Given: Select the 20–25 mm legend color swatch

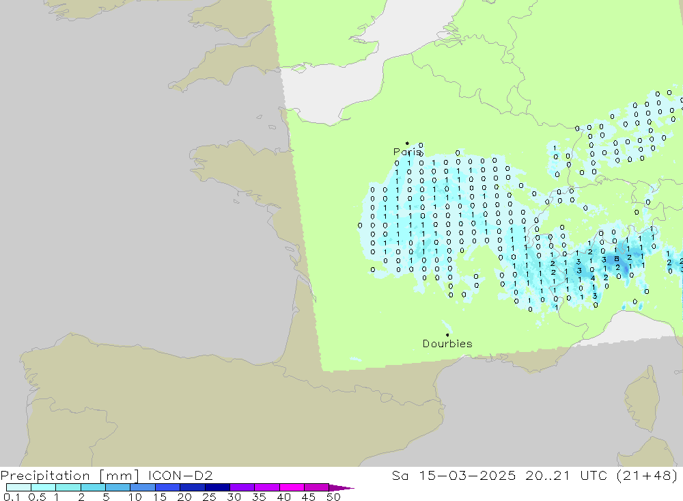Looking at the screenshot, I should click(193, 487).
